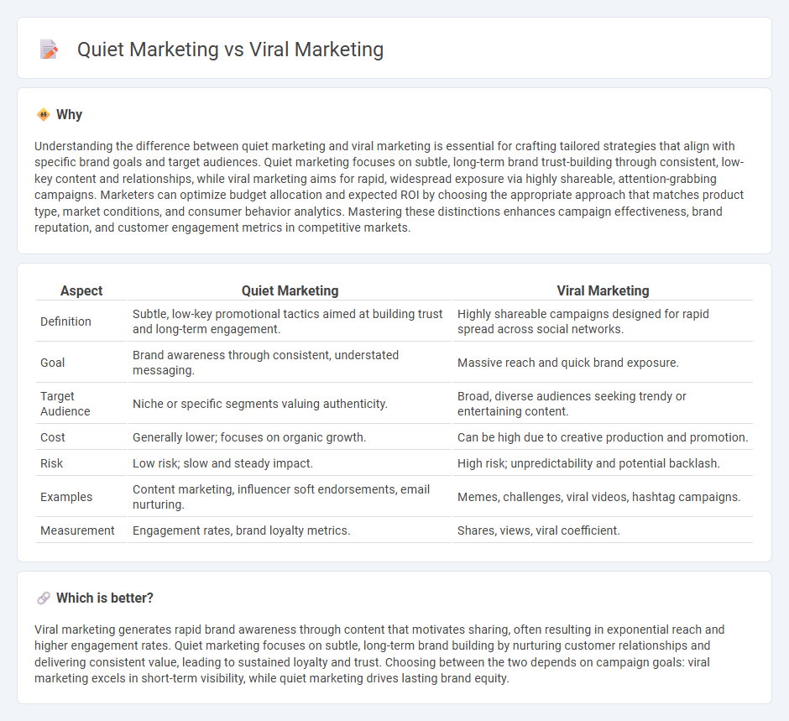Click the title Quiet Marketing vs Viral Marketing
Viewport: 789px width, 721px height.
tap(231, 50)
